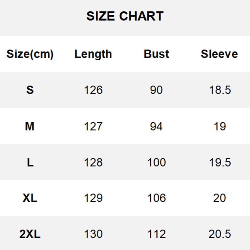Select the Length column header

click(x=93, y=54)
